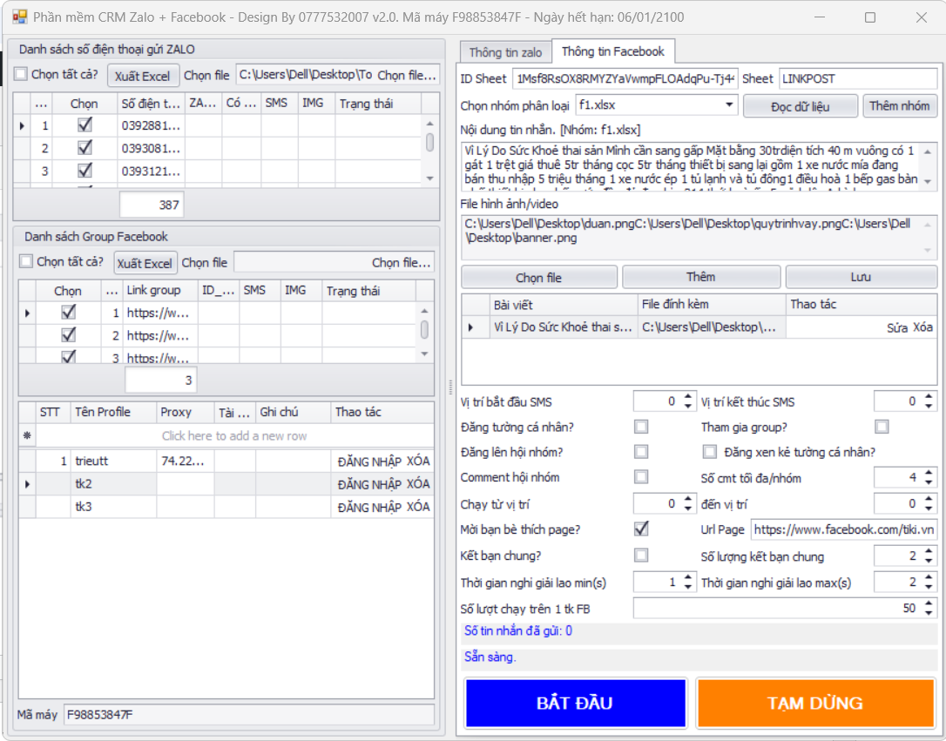Enable the Đăng tường cá nhân checkbox
The height and width of the screenshot is (741, 946).
[x=641, y=427]
